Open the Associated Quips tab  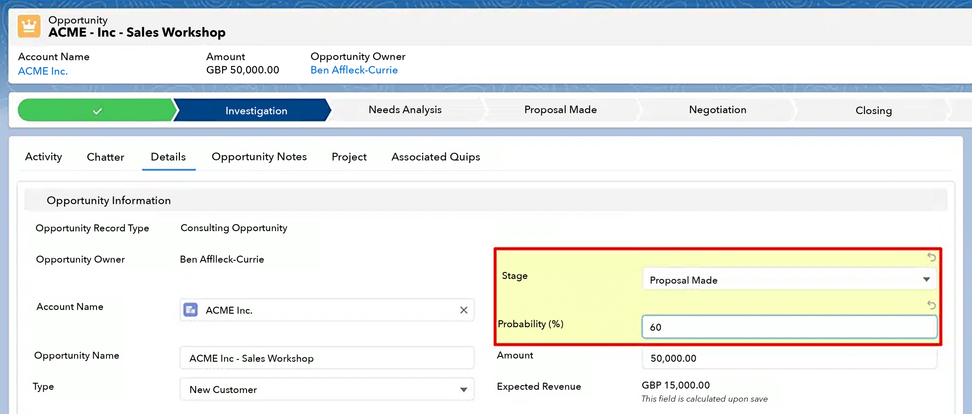click(435, 157)
